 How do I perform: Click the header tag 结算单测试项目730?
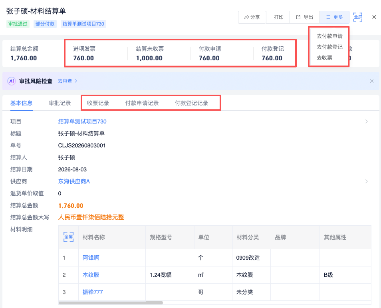(x=83, y=24)
